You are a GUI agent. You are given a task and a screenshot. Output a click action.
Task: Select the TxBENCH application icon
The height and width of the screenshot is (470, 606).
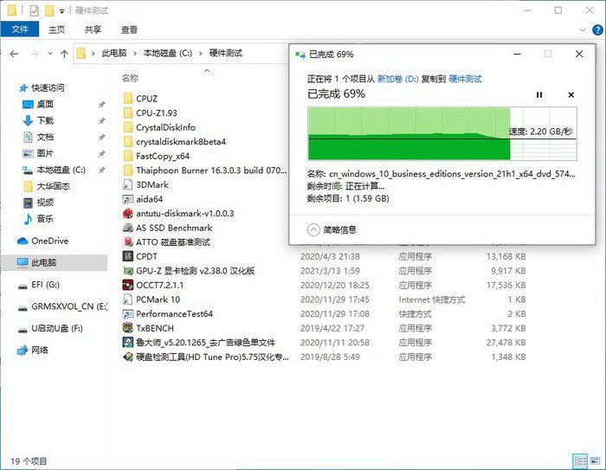click(x=127, y=328)
